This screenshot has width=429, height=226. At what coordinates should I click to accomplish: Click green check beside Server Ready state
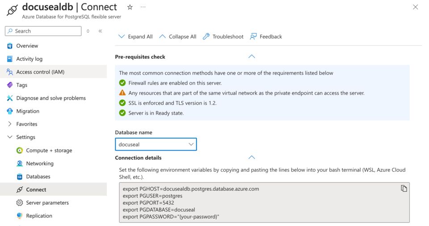pos(122,113)
